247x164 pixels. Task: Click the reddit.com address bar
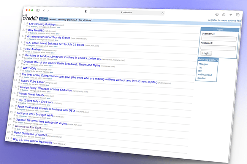coord(127,12)
